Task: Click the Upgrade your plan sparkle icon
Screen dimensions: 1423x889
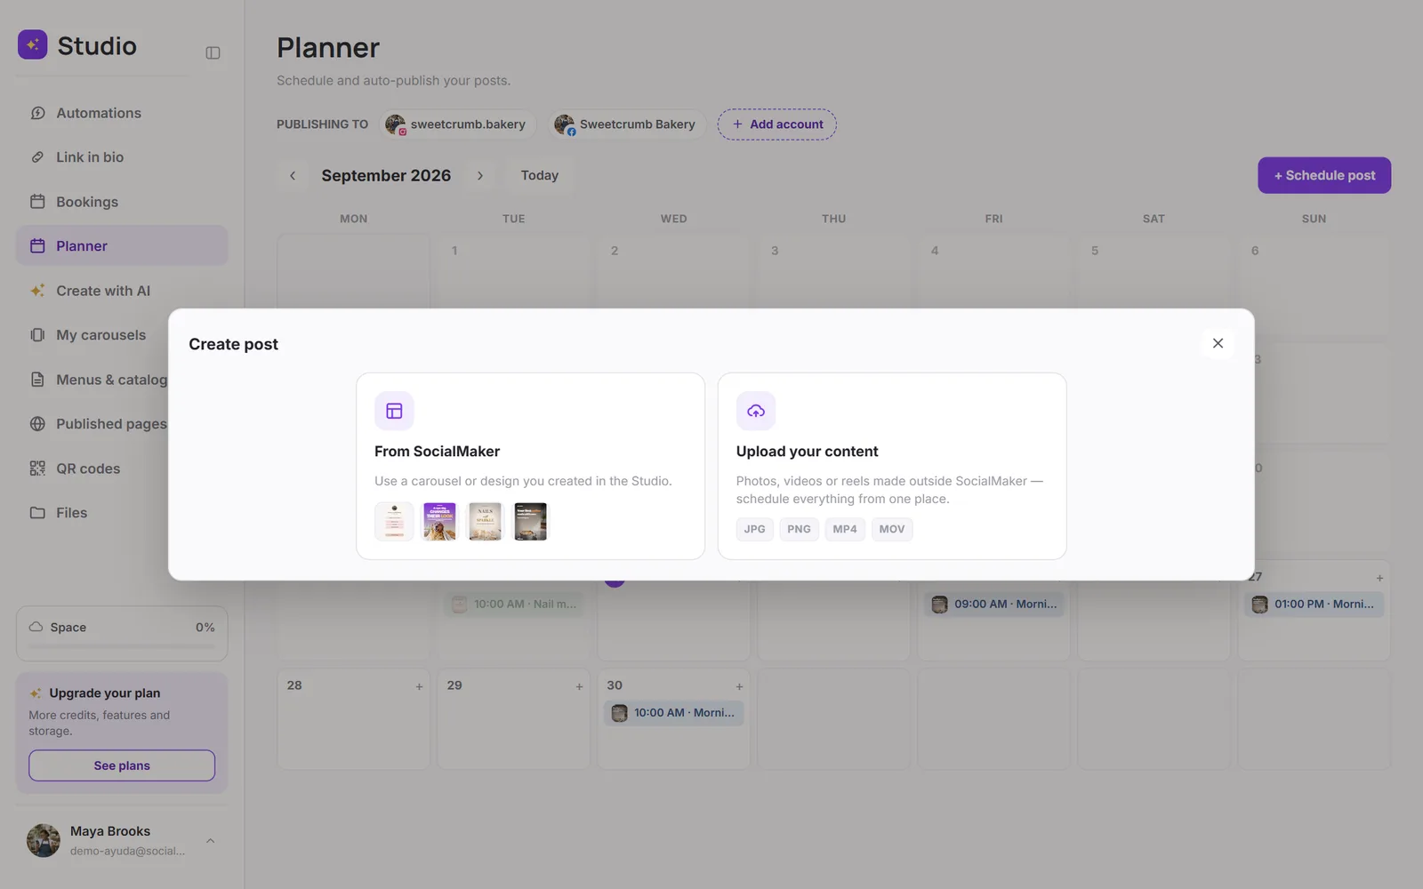Action: click(36, 693)
